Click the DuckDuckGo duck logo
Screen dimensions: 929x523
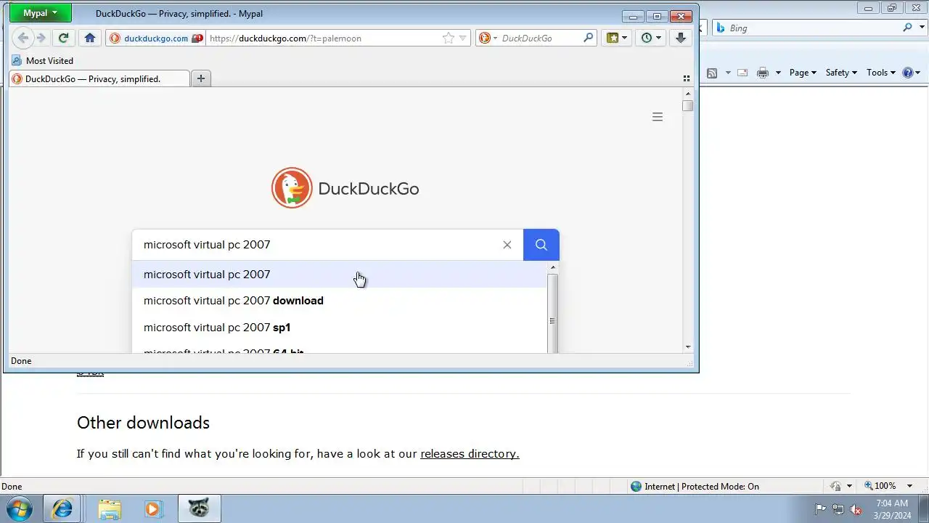292,188
